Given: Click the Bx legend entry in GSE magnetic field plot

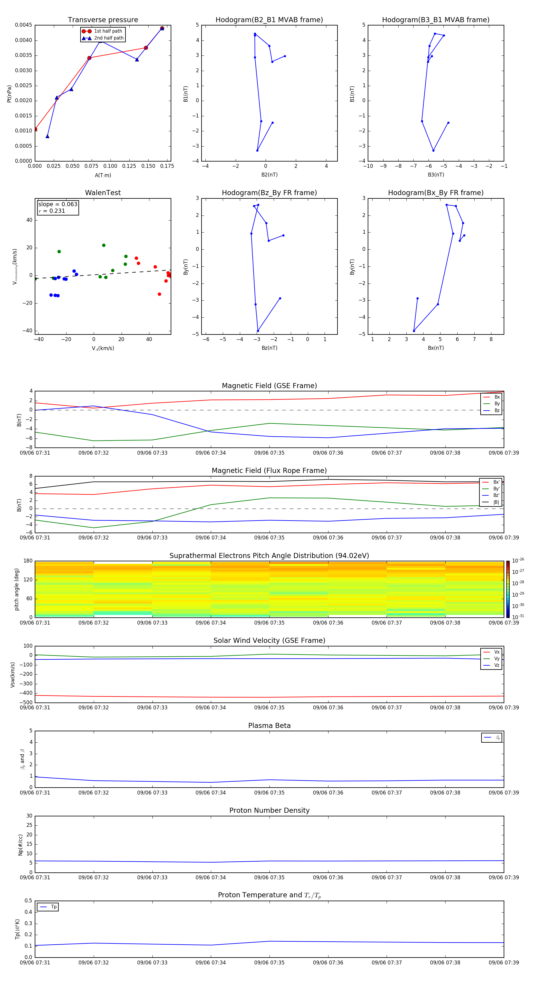Looking at the screenshot, I should [492, 397].
